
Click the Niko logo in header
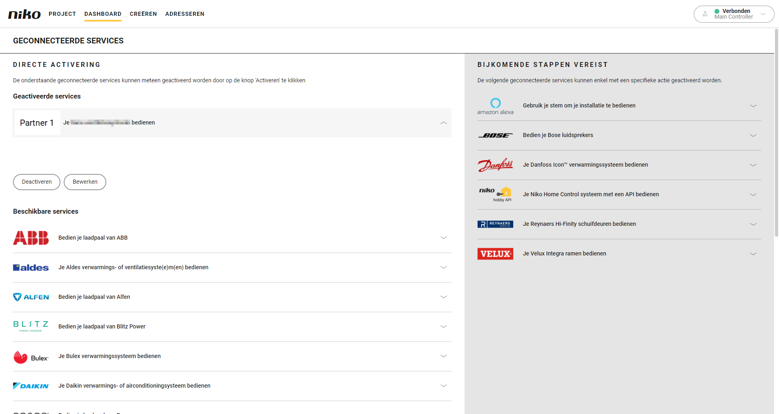pos(24,14)
